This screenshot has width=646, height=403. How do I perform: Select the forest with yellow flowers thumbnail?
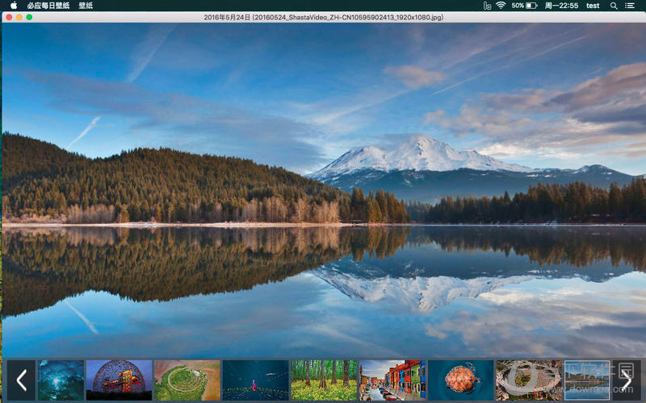pos(324,380)
